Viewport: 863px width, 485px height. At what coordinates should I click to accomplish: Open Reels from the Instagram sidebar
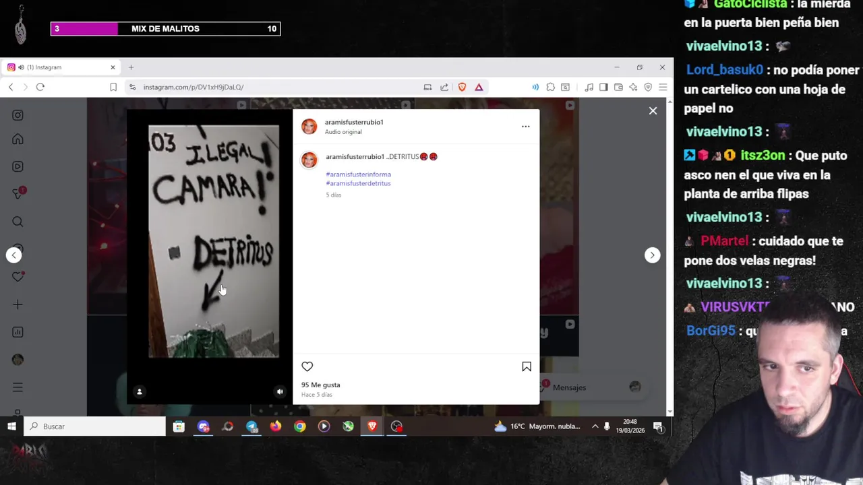[18, 166]
